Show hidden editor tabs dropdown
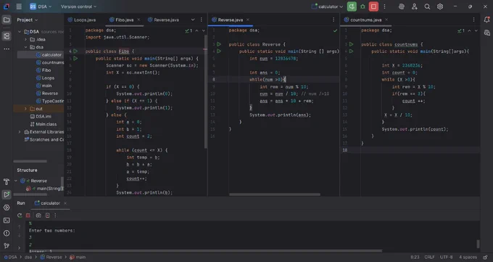 click(193, 20)
